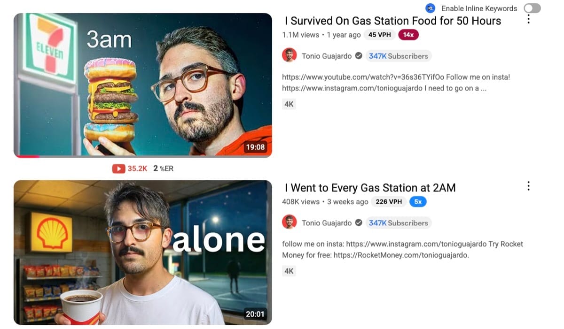
Task: Click the vidIQ logo beside Enable Inline Keywords
Action: 430,8
